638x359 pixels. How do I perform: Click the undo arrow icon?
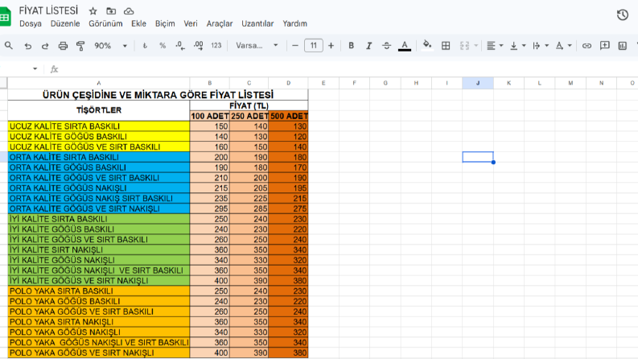27,46
